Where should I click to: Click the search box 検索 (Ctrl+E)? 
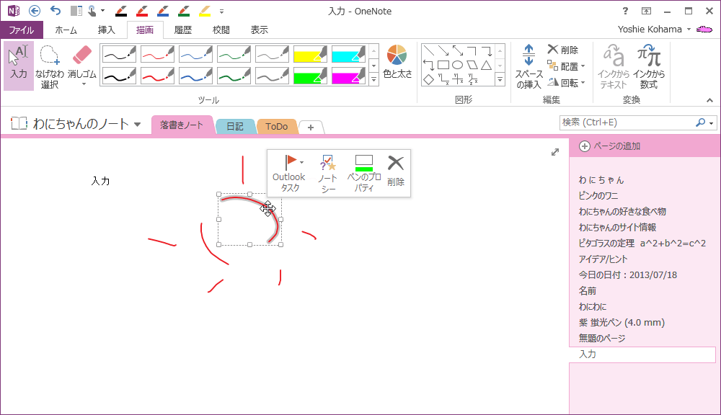[x=627, y=122]
